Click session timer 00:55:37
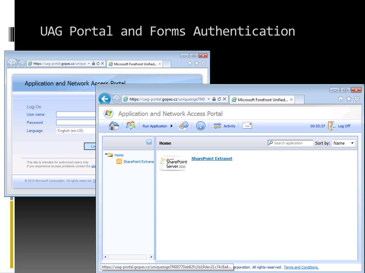The image size is (365, 273). click(x=318, y=126)
